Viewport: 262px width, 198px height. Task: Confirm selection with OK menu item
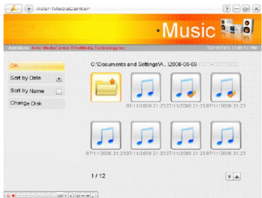tap(37, 66)
